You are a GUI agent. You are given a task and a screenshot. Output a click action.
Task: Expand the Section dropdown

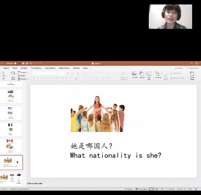point(24,79)
